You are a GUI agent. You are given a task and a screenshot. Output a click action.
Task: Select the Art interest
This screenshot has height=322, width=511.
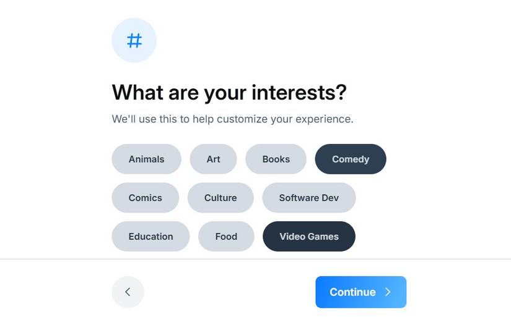coord(213,159)
